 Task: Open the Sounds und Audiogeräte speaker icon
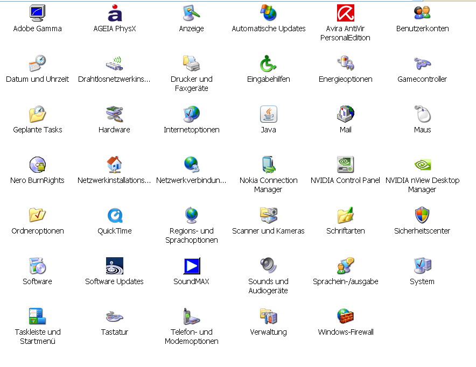coord(268,266)
